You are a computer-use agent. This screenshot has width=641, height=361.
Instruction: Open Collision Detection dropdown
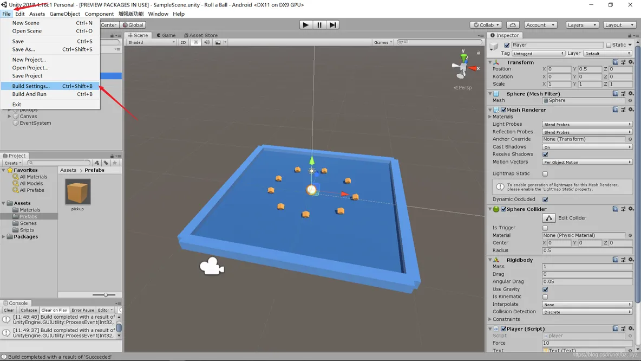point(587,312)
